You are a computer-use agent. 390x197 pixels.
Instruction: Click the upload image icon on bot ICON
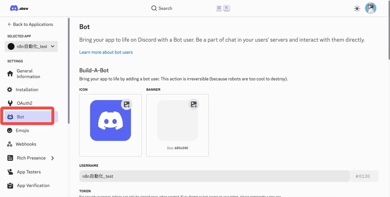click(127, 105)
